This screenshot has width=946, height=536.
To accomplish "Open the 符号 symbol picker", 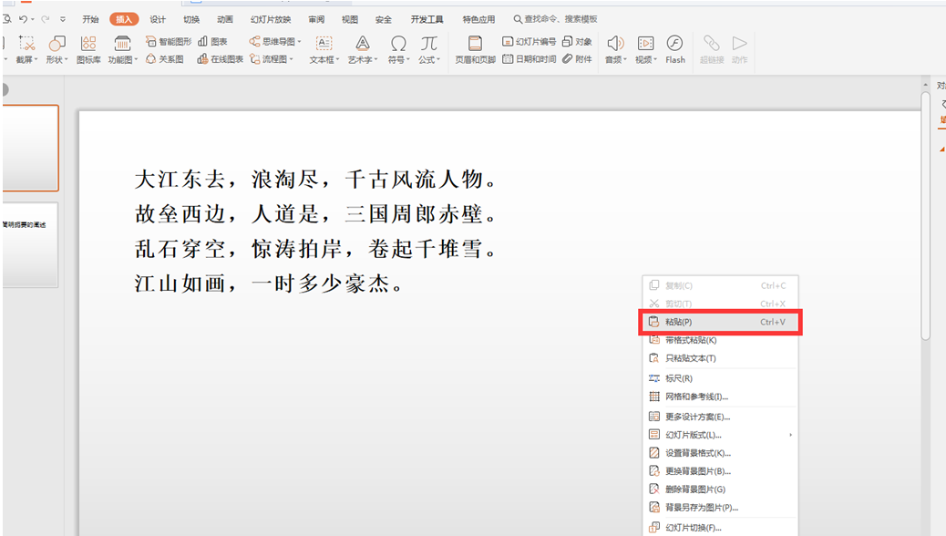I will pos(398,49).
